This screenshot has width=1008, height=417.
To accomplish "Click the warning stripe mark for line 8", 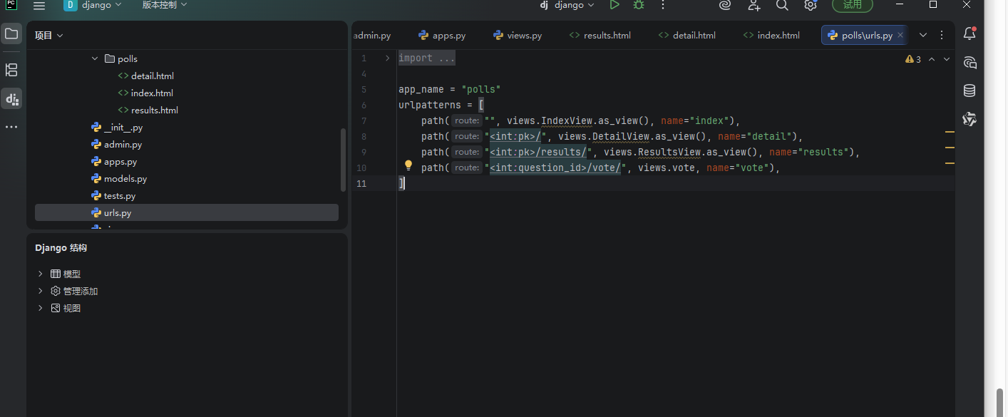I will 950,132.
